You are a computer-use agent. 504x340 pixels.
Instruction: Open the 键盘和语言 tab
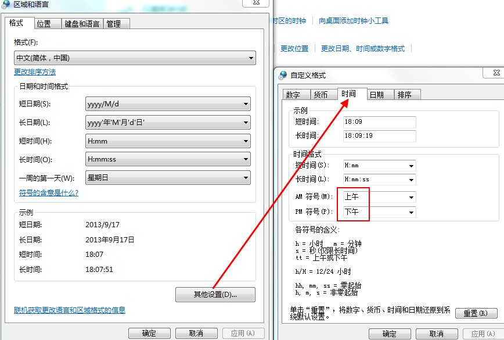pos(82,24)
